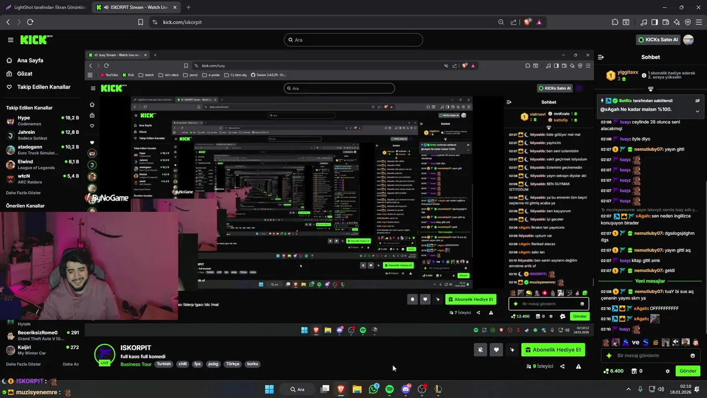Open Brave Rewards triangle icon
707x398 pixels.
[x=539, y=22]
